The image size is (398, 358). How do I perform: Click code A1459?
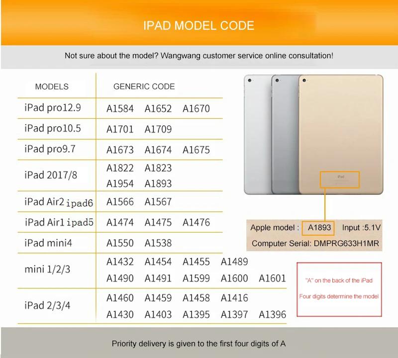point(158,298)
